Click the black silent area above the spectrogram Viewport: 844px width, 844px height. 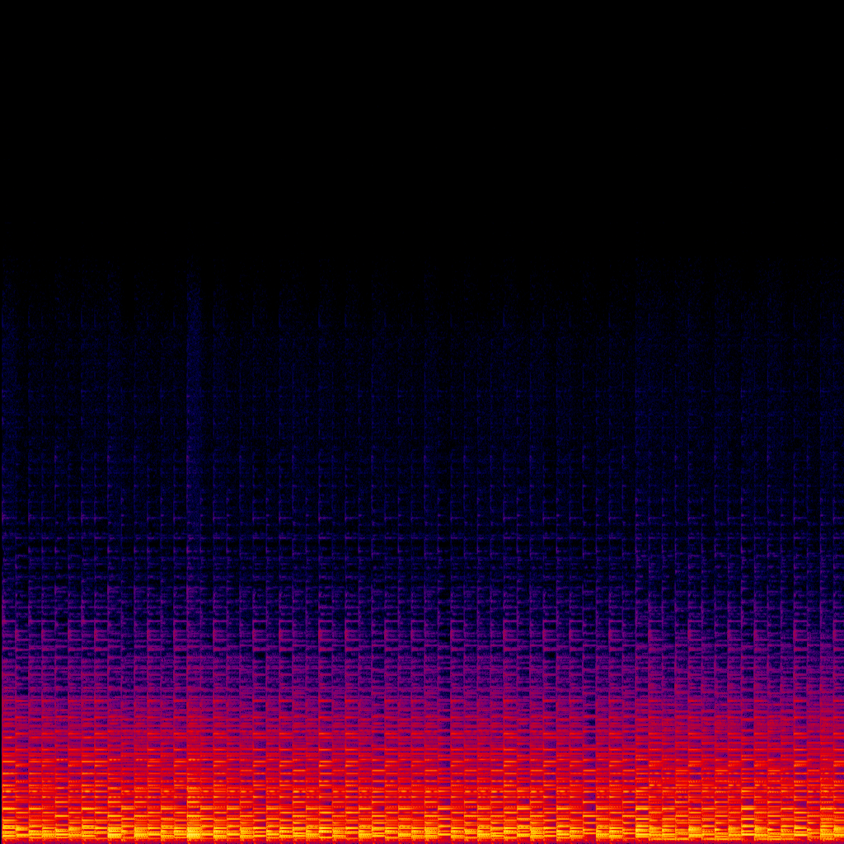tap(422, 124)
